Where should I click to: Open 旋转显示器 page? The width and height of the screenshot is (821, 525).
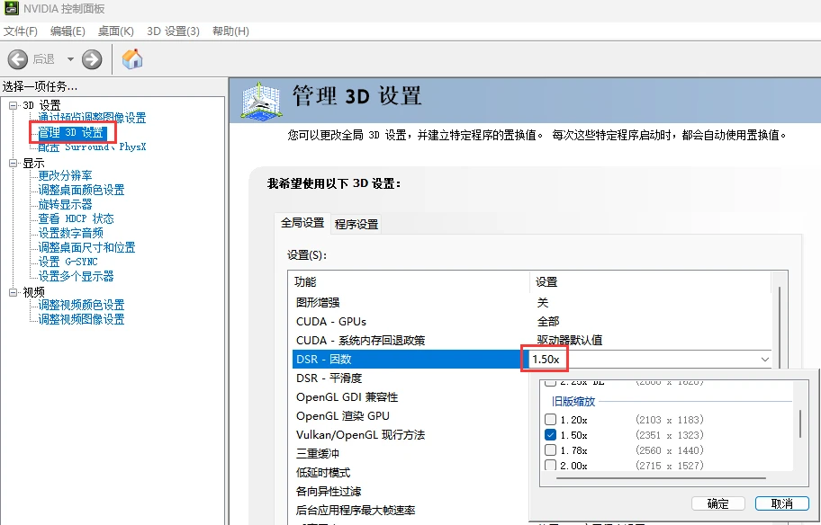[x=65, y=204]
